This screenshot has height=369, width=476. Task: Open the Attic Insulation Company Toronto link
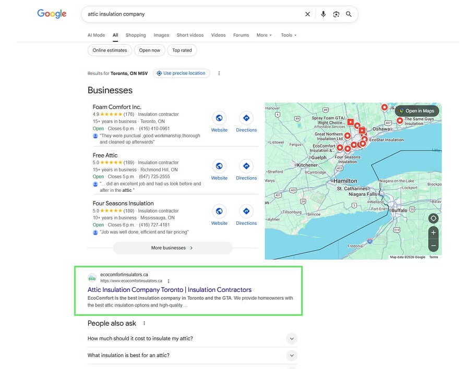click(x=169, y=290)
